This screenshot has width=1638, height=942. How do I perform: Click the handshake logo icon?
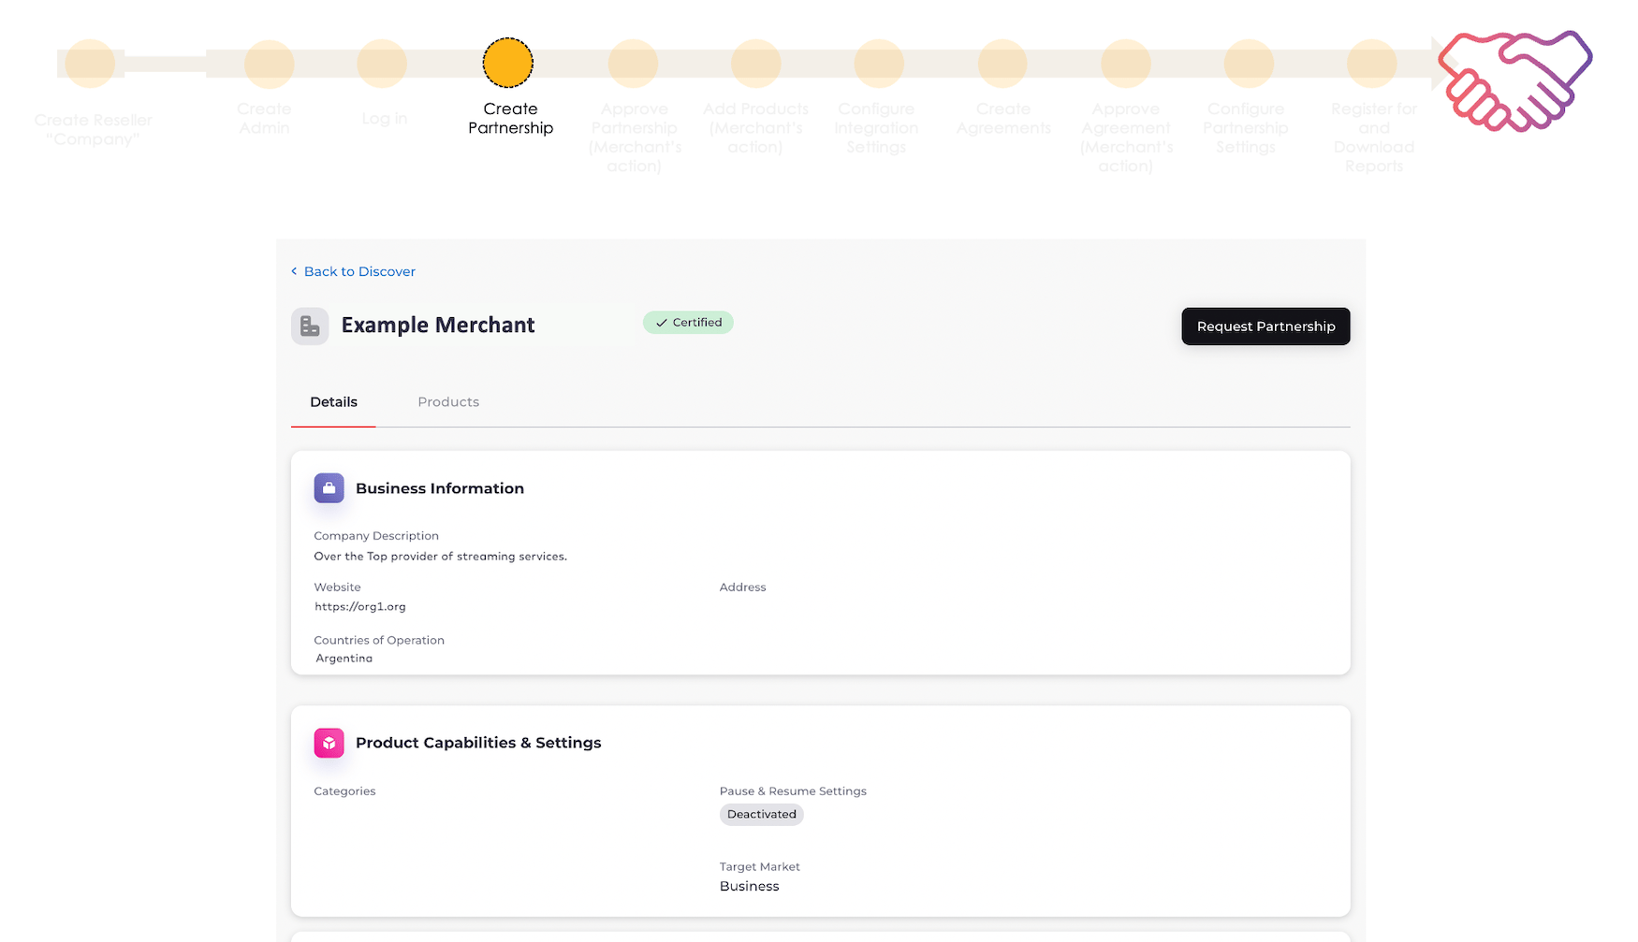(1515, 80)
